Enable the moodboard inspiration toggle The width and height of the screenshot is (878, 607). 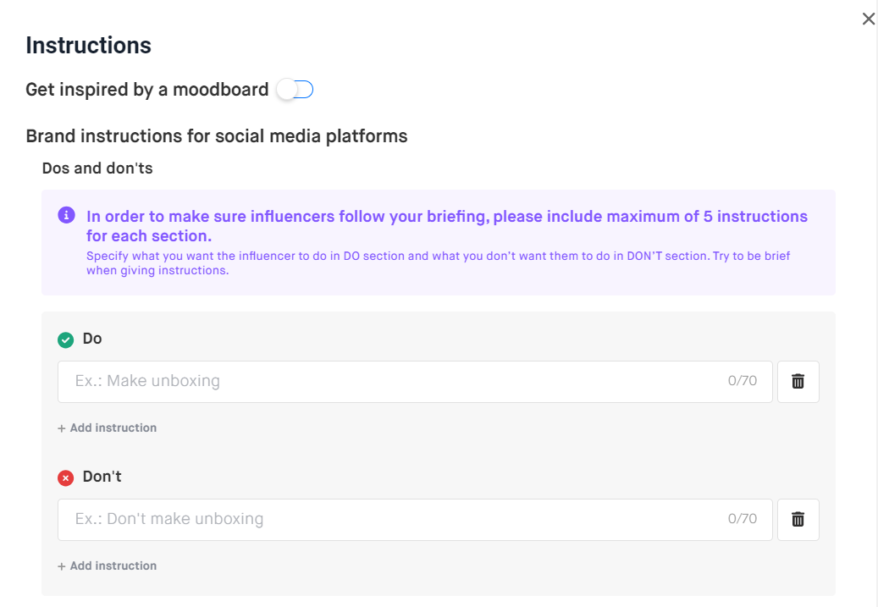click(x=295, y=90)
